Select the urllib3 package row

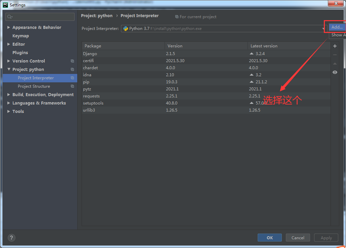pos(206,110)
